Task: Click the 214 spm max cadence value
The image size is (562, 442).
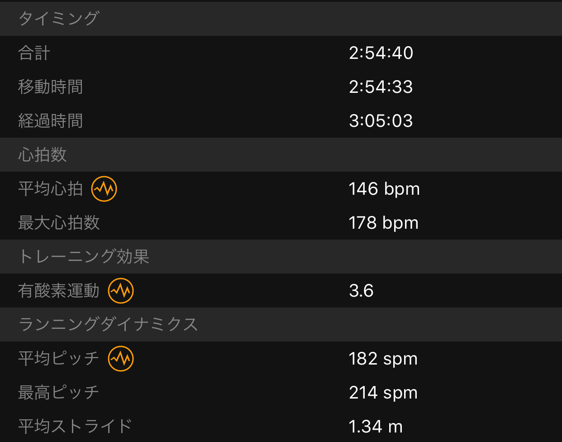Action: pos(383,393)
